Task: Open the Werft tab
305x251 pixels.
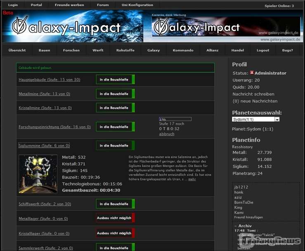Action: [98, 50]
